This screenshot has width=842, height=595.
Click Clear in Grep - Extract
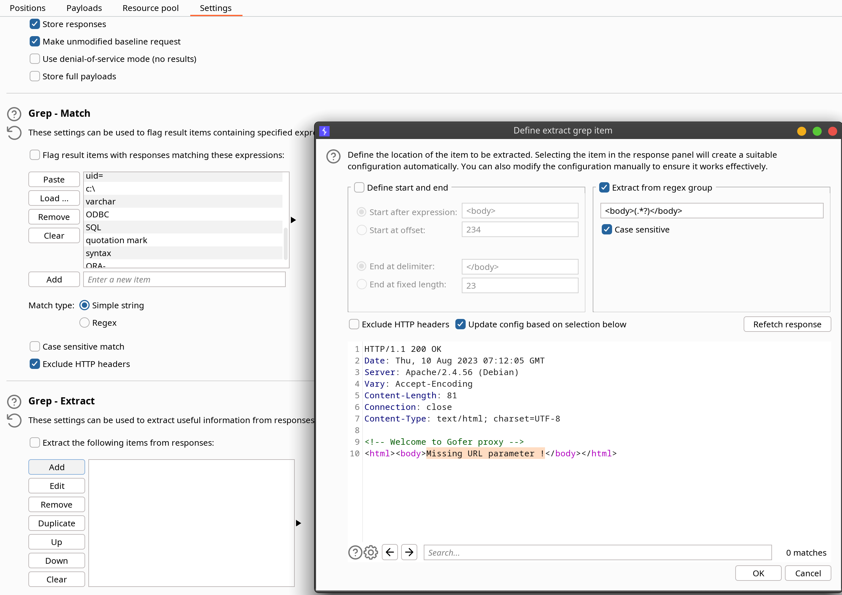pos(56,579)
